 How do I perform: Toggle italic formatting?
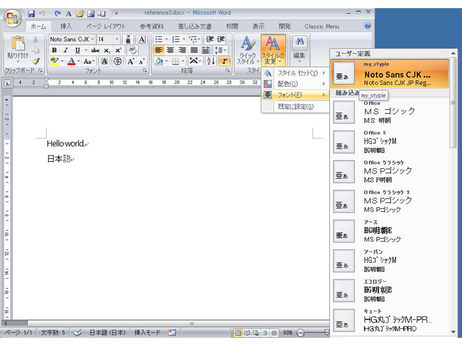pos(66,50)
